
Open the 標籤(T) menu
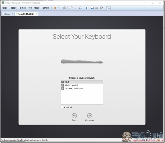[37, 8]
